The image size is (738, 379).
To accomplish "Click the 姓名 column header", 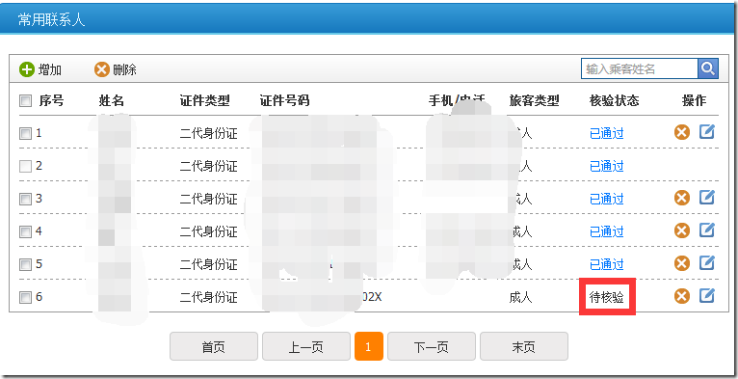I will [x=112, y=100].
